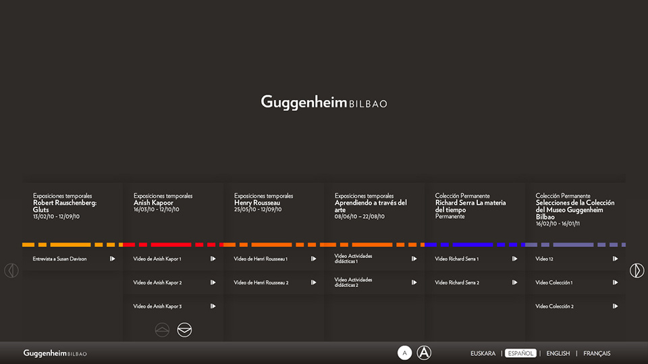Click Exposiciones temporales above Robert Rauschenberg
Image resolution: width=648 pixels, height=364 pixels.
pyautogui.click(x=62, y=196)
